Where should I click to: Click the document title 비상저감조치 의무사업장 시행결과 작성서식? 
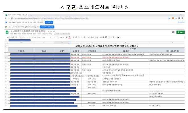(x=28, y=31)
